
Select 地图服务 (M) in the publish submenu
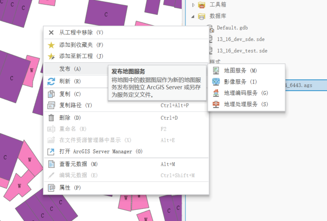tap(247, 70)
